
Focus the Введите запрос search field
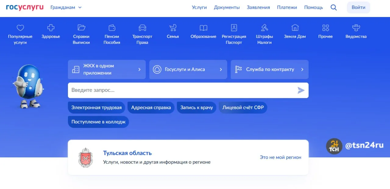[188, 90]
